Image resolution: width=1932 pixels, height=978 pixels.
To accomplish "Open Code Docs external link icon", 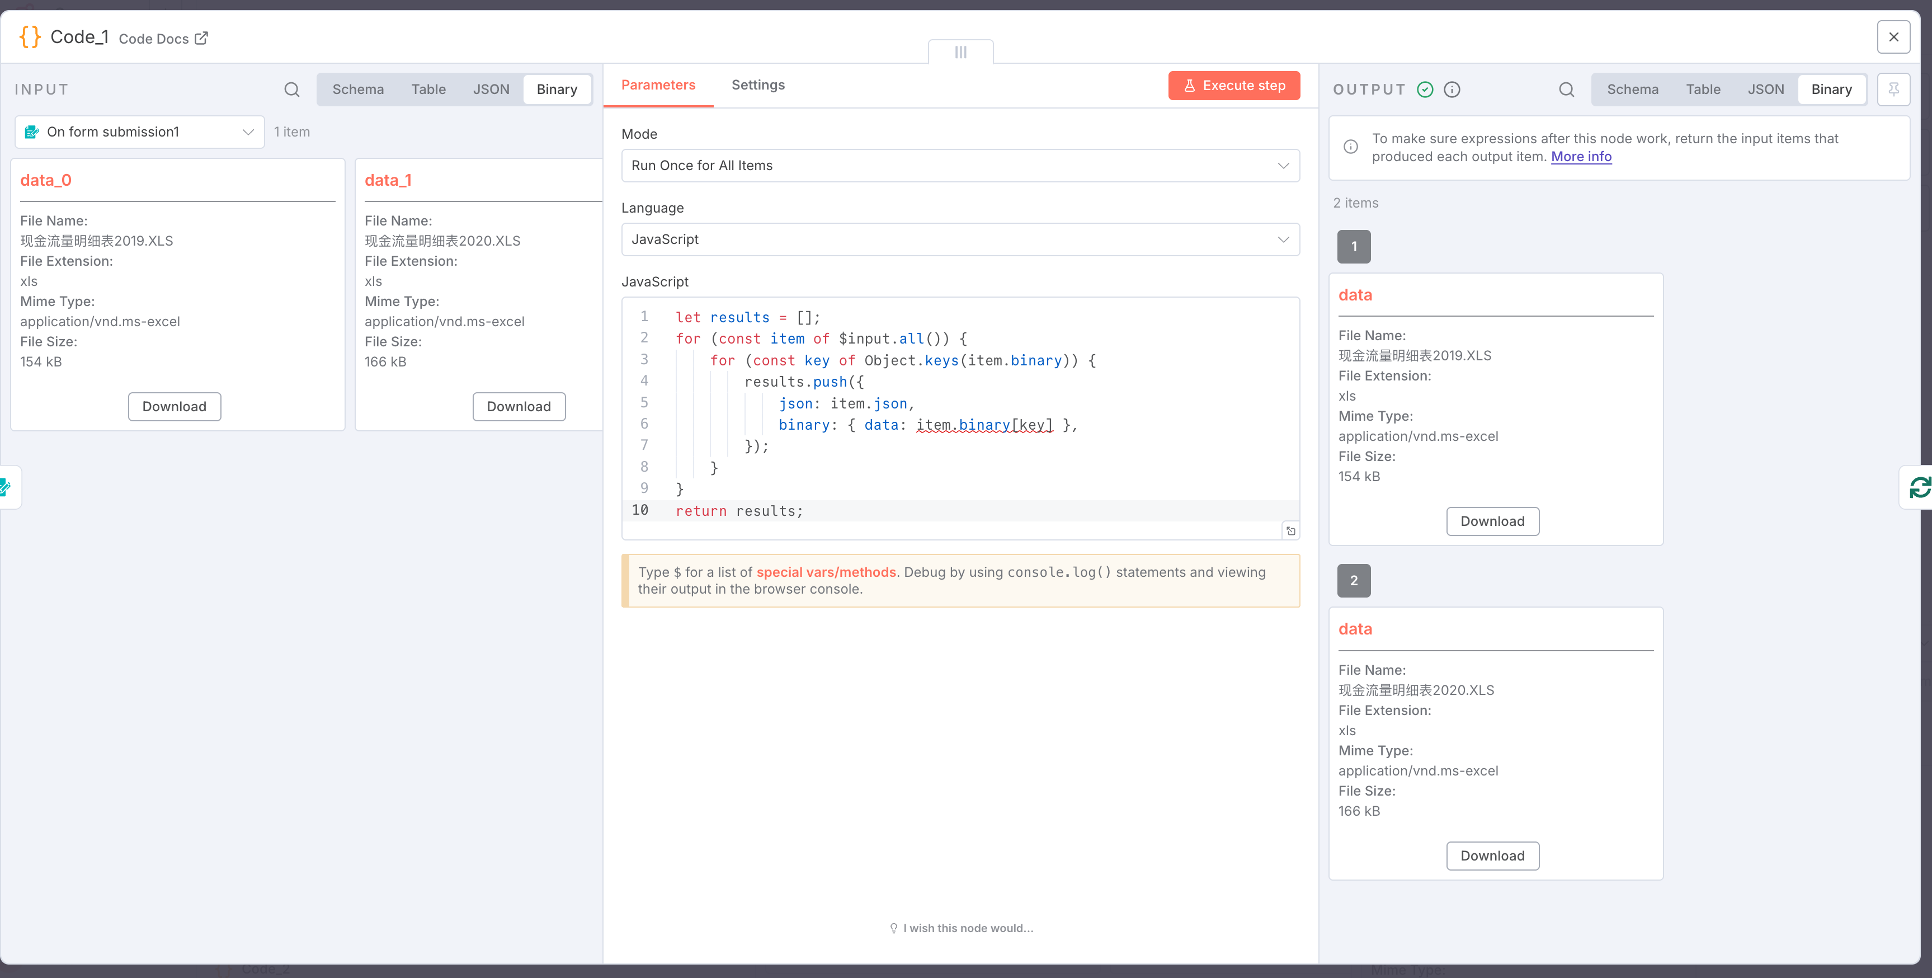I will (201, 38).
